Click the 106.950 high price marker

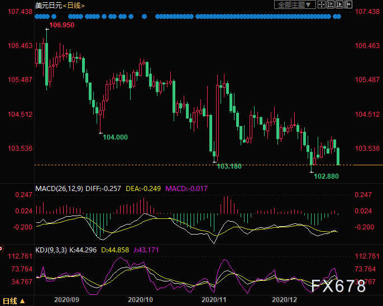click(x=62, y=25)
